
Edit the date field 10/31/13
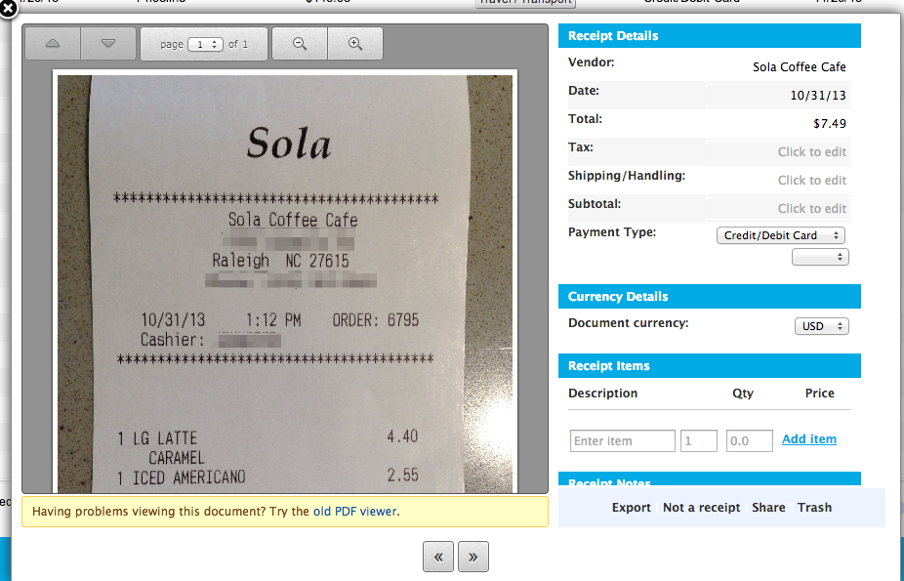coord(778,95)
